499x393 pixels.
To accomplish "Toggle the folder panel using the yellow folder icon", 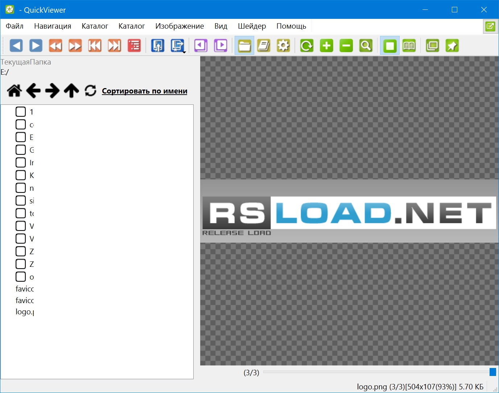I will tap(244, 46).
